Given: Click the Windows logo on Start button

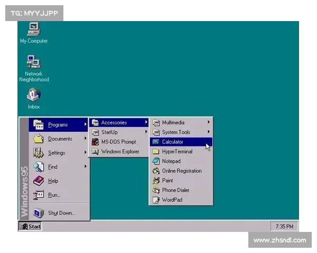Looking at the screenshot, I should click(23, 227).
